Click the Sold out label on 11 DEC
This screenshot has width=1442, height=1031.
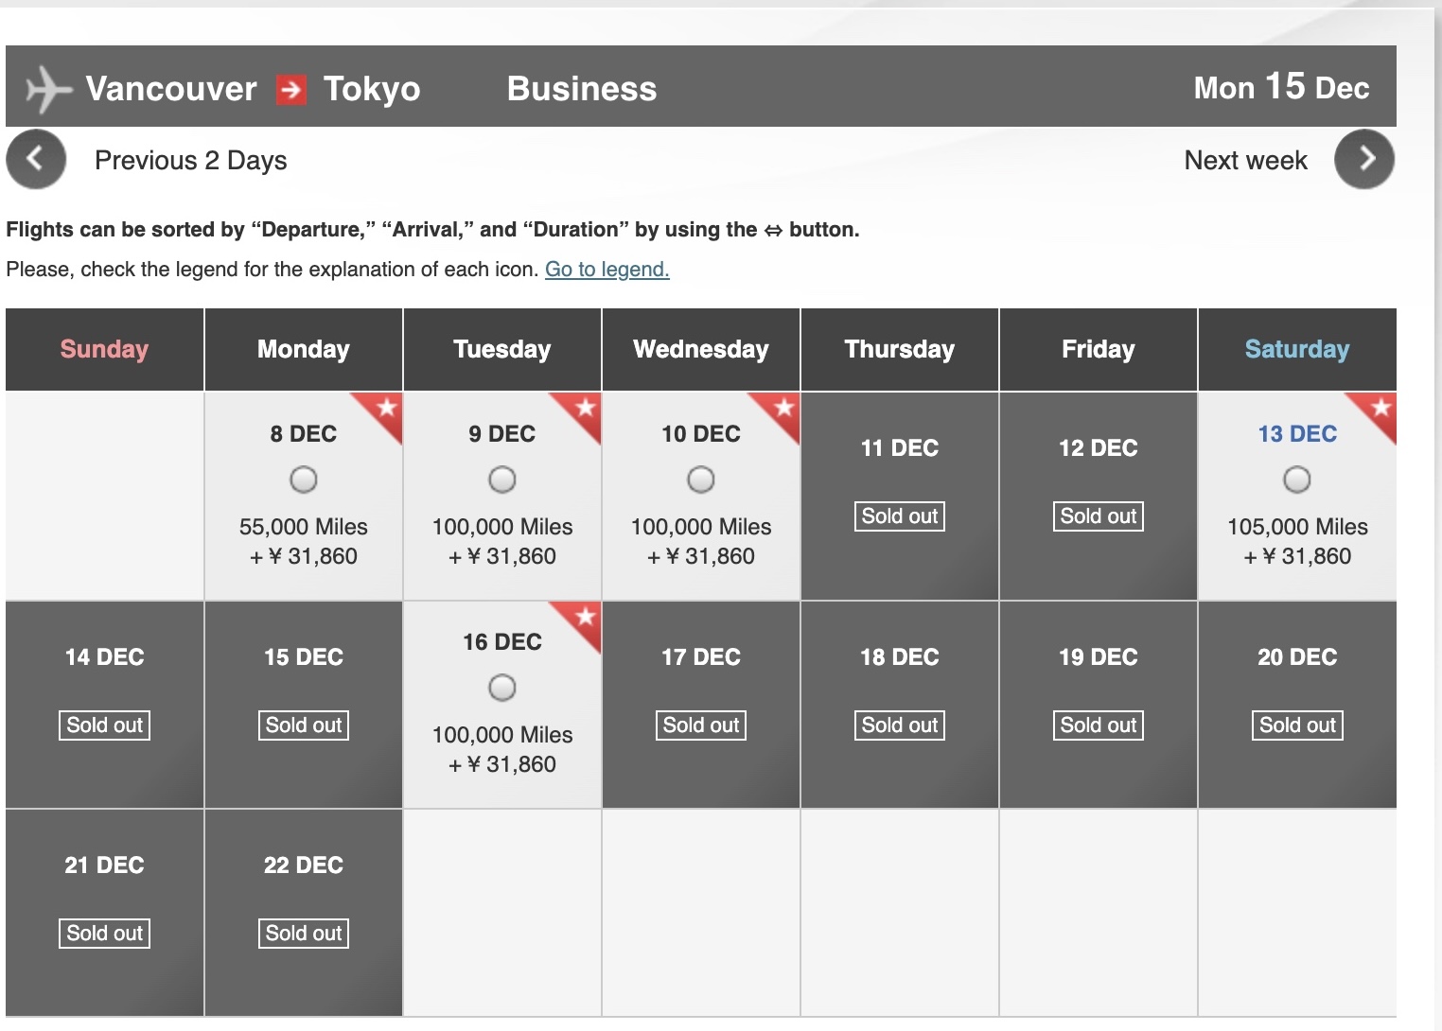point(899,516)
